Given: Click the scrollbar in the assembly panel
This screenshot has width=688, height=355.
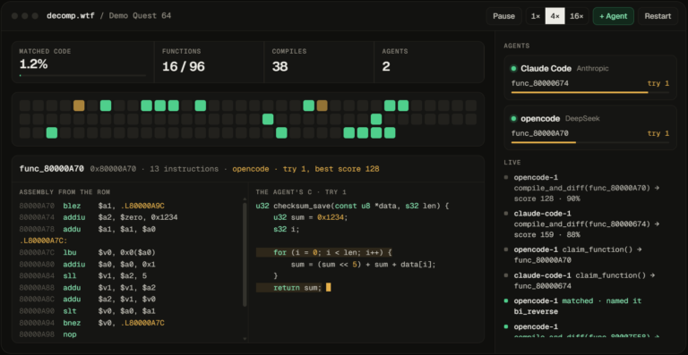Looking at the screenshot, I should [245, 254].
